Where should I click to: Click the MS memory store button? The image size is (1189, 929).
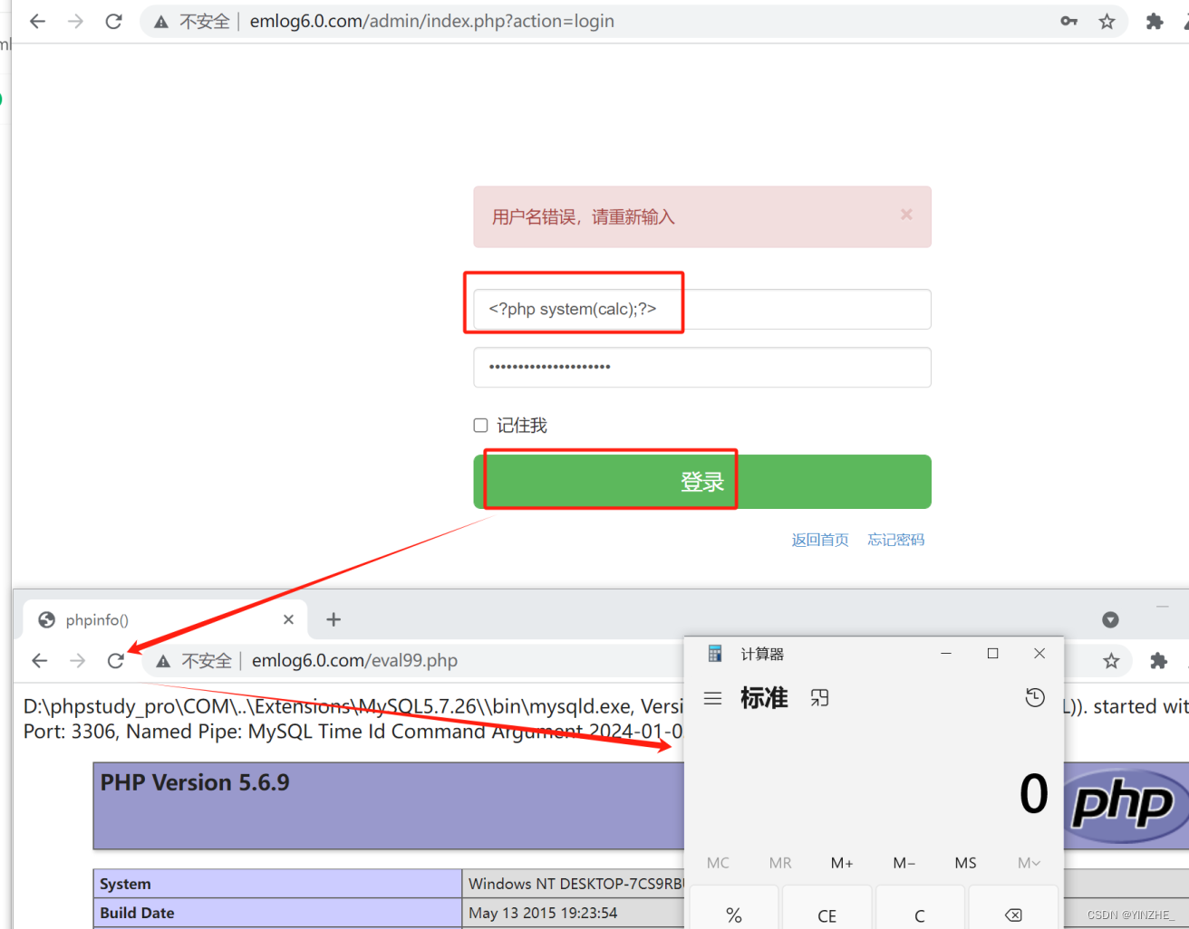click(x=965, y=863)
